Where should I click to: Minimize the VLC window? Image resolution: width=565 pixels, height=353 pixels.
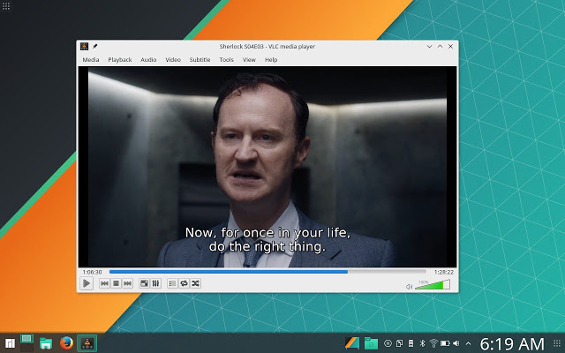pyautogui.click(x=429, y=46)
